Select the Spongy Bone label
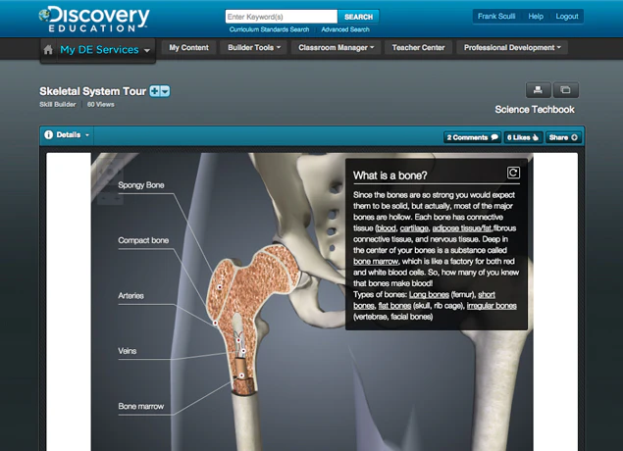This screenshot has height=451, width=623. click(141, 185)
